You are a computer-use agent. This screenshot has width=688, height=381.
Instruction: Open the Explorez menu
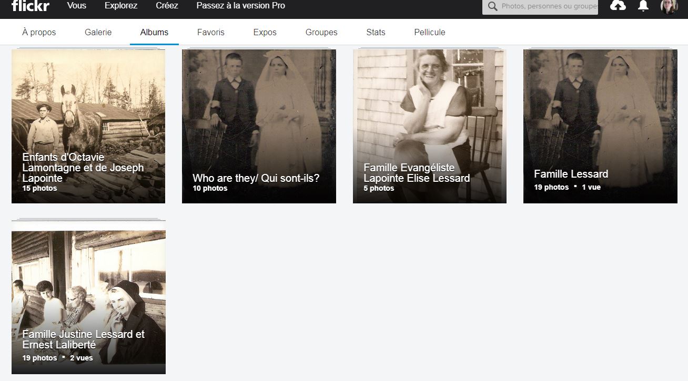[121, 6]
